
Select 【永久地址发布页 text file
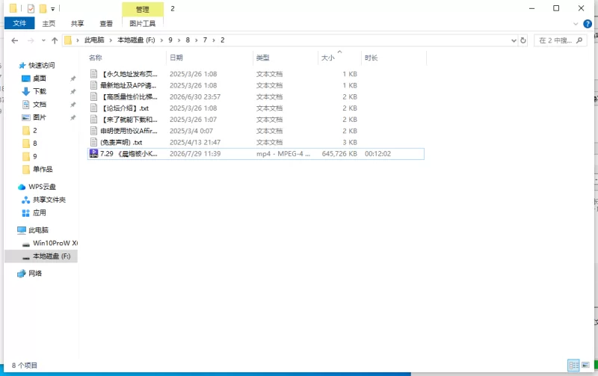(129, 74)
